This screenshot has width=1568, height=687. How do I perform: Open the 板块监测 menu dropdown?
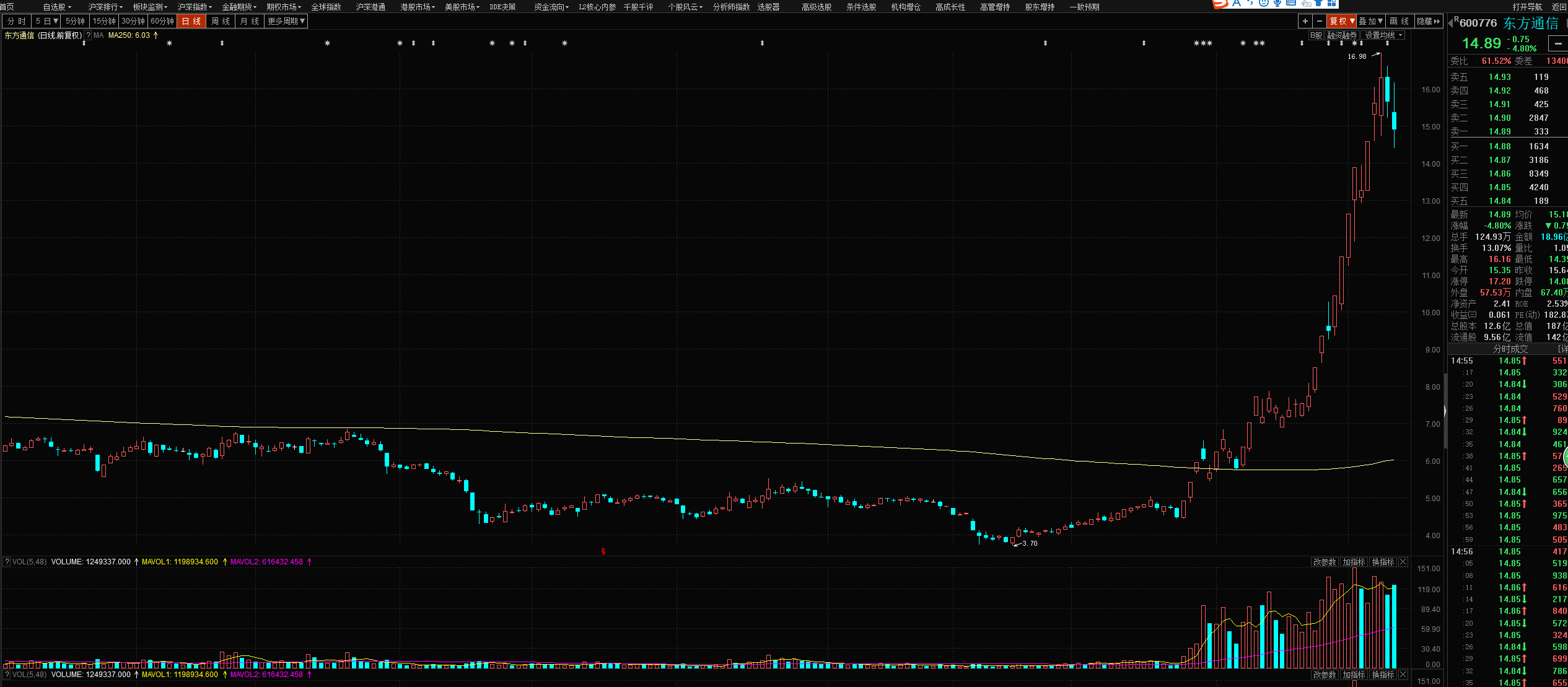pos(149,7)
